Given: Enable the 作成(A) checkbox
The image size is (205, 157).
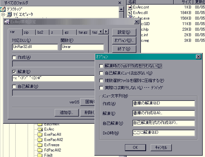Looking at the screenshot, I should pos(14,58).
